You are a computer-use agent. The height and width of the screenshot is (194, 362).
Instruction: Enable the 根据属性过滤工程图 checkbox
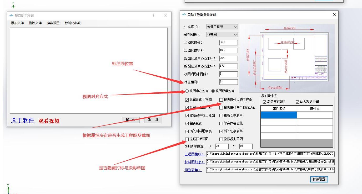[x=221, y=100]
